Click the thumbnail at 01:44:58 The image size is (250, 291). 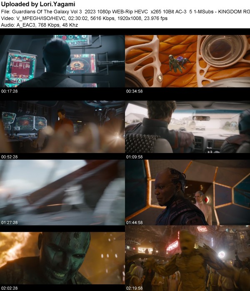click(x=187, y=193)
